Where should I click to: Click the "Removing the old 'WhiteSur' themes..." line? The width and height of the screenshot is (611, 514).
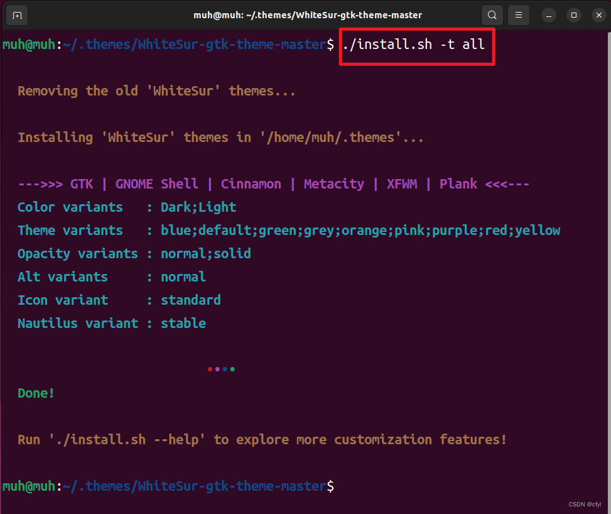(x=156, y=91)
